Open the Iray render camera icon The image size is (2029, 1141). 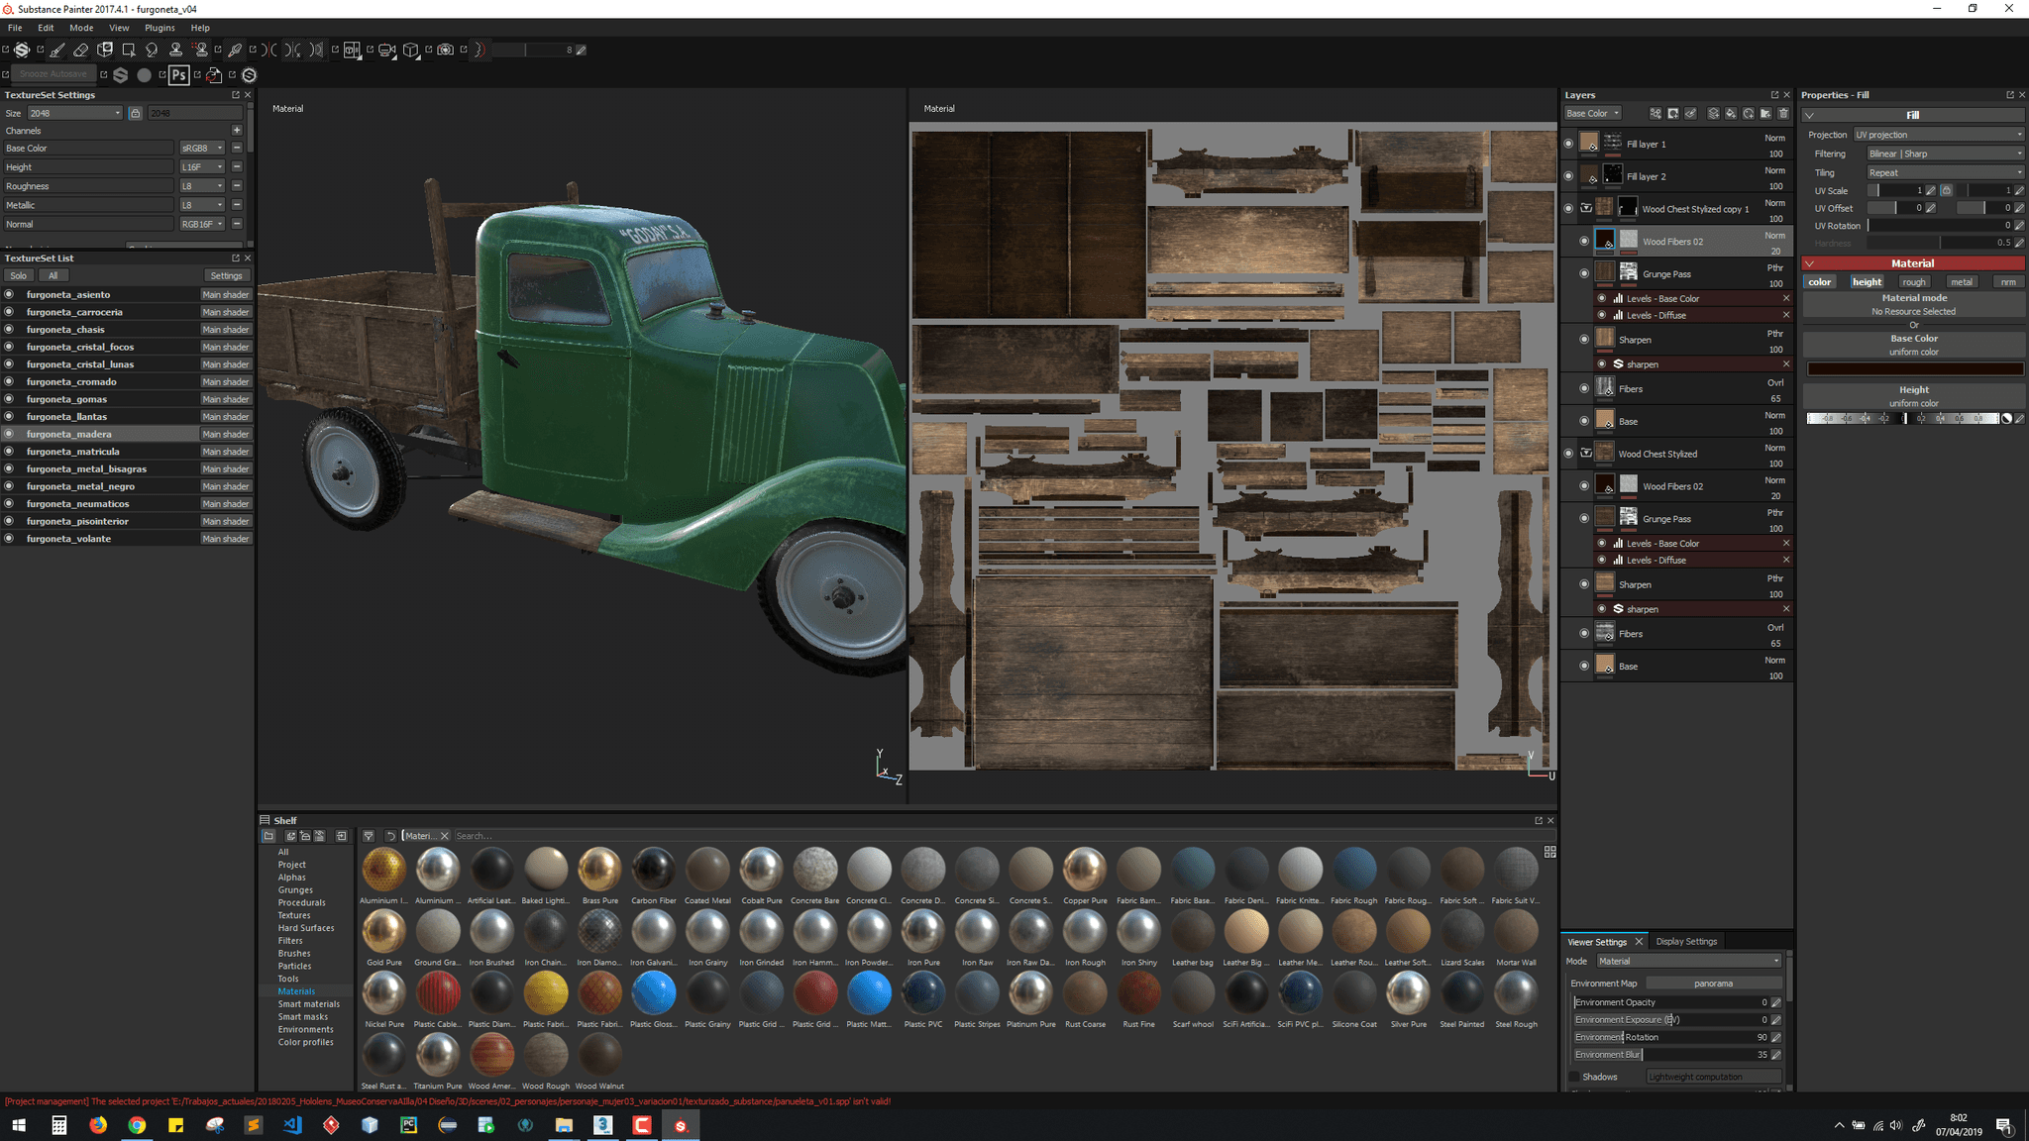[x=446, y=50]
